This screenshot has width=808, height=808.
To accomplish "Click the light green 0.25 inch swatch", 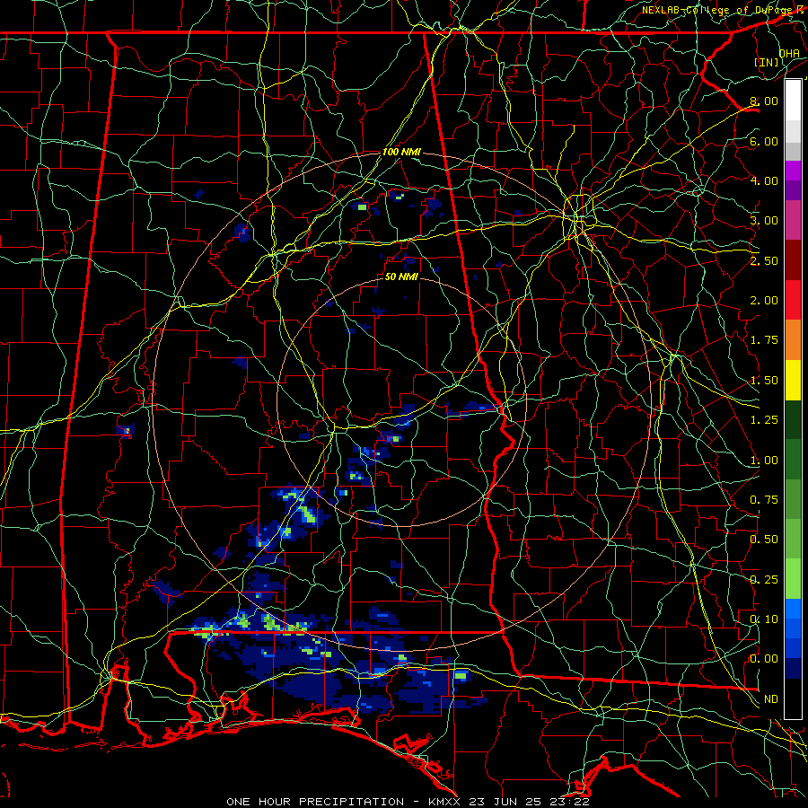I will 793,579.
